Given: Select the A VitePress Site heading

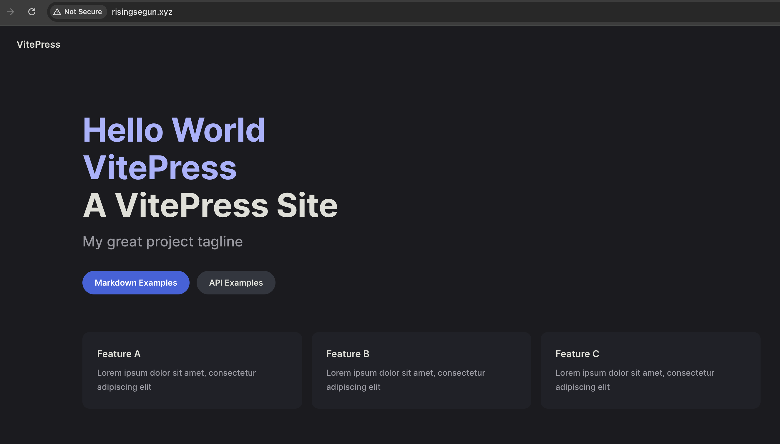Looking at the screenshot, I should (210, 206).
